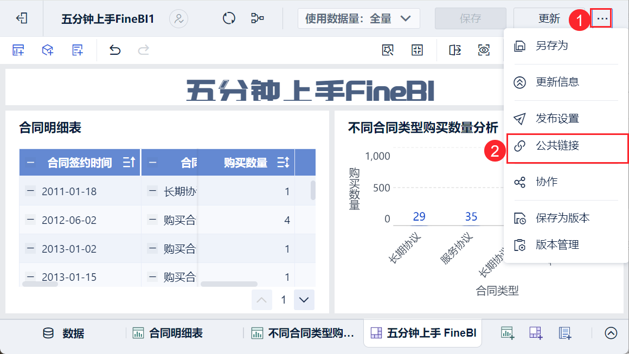This screenshot has height=354, width=629.
Task: Click the dashboard style icon
Action: (x=388, y=50)
